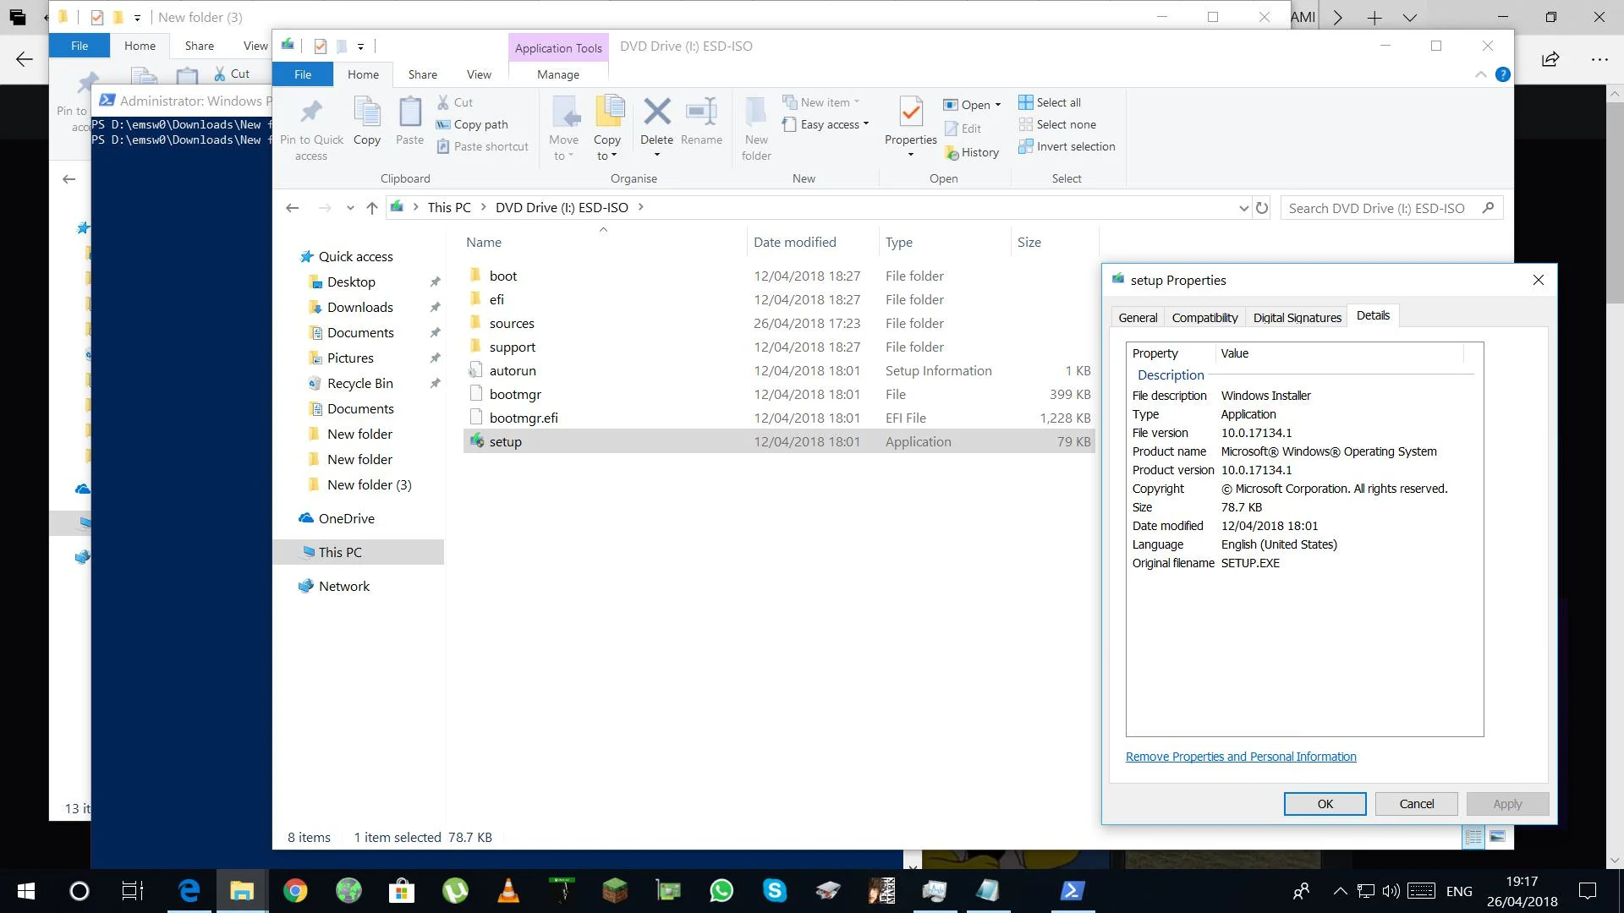The height and width of the screenshot is (913, 1624).
Task: Open Digital Signatures tab
Action: coord(1297,318)
